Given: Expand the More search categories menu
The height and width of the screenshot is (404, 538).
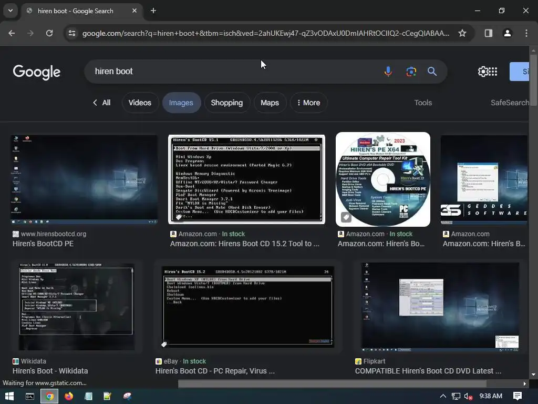Looking at the screenshot, I should [x=308, y=103].
